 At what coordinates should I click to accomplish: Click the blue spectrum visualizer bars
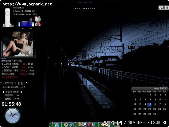pyautogui.click(x=26, y=23)
